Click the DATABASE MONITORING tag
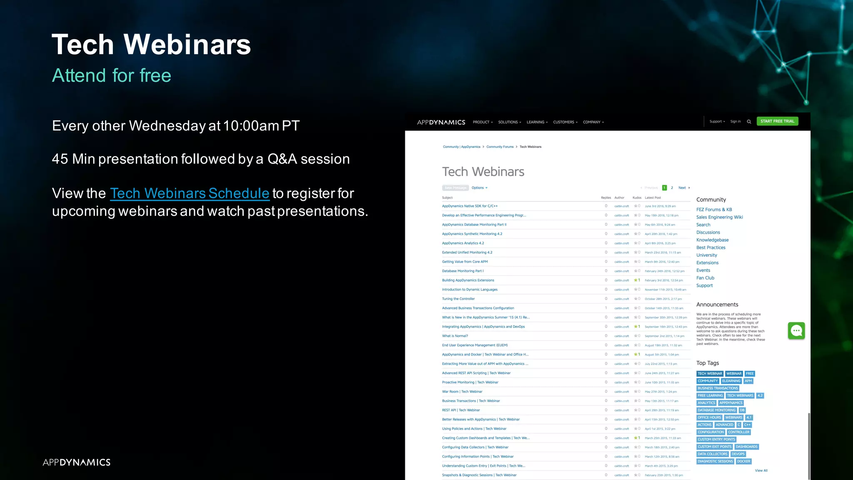Viewport: 853px width, 480px height. click(716, 410)
